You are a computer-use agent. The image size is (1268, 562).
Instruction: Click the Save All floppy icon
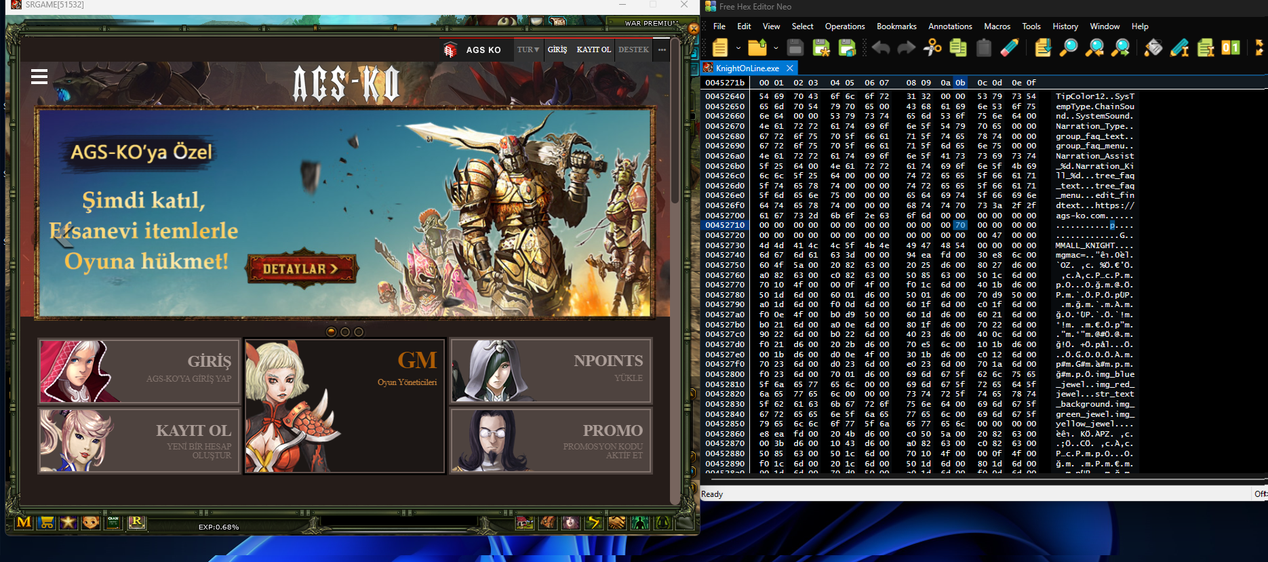click(847, 47)
